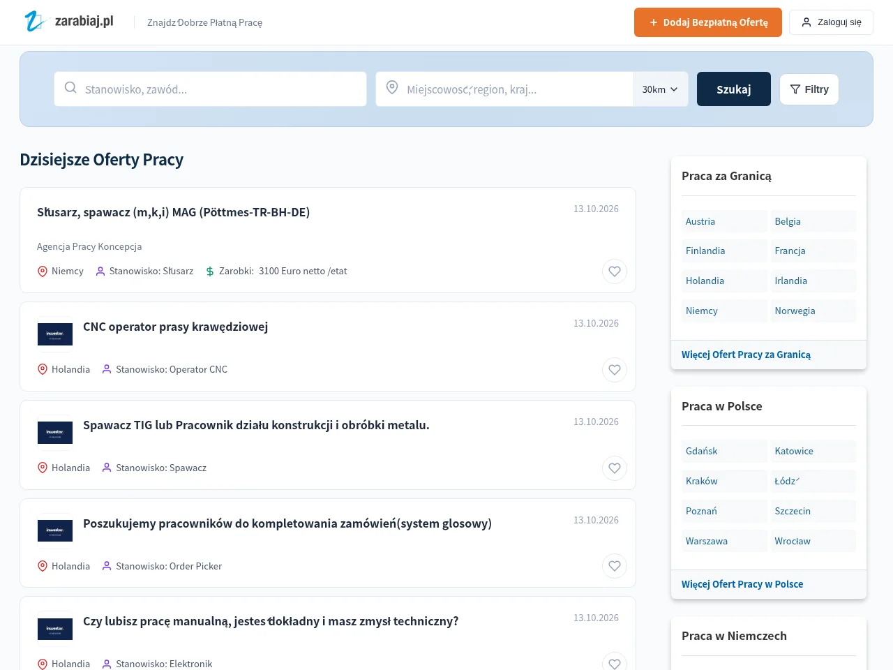Screen dimensions: 893x670
Task: Click company logo of Elektronik offer
Action: point(55,629)
